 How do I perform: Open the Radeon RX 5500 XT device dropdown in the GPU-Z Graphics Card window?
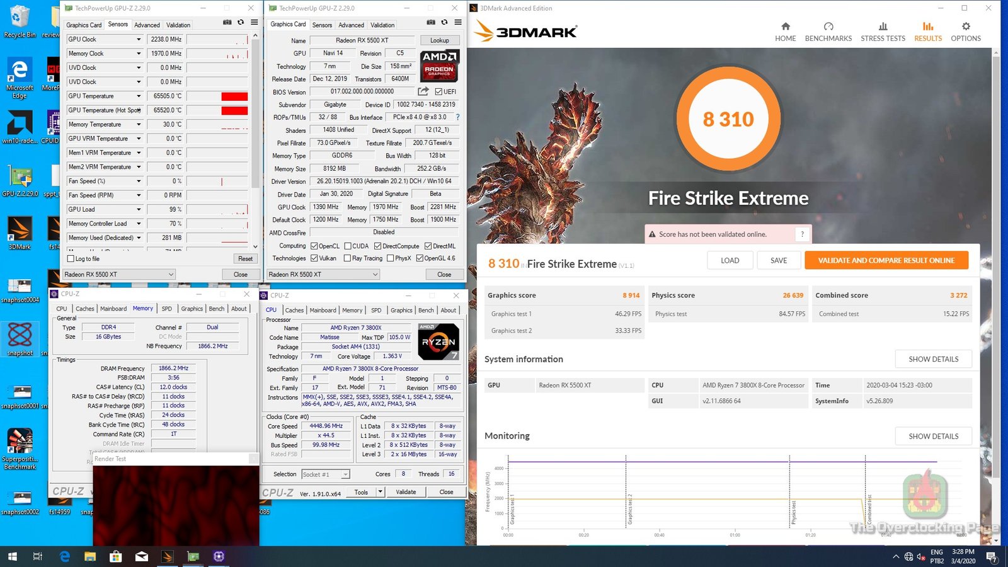pyautogui.click(x=323, y=275)
